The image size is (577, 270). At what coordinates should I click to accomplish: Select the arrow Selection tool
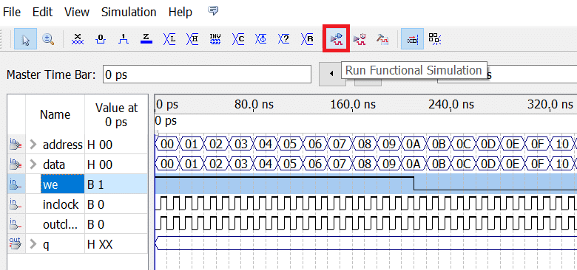[26, 39]
